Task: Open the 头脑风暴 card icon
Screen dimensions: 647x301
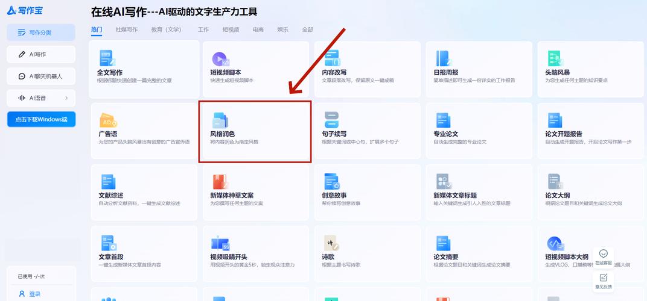Action: pyautogui.click(x=555, y=58)
